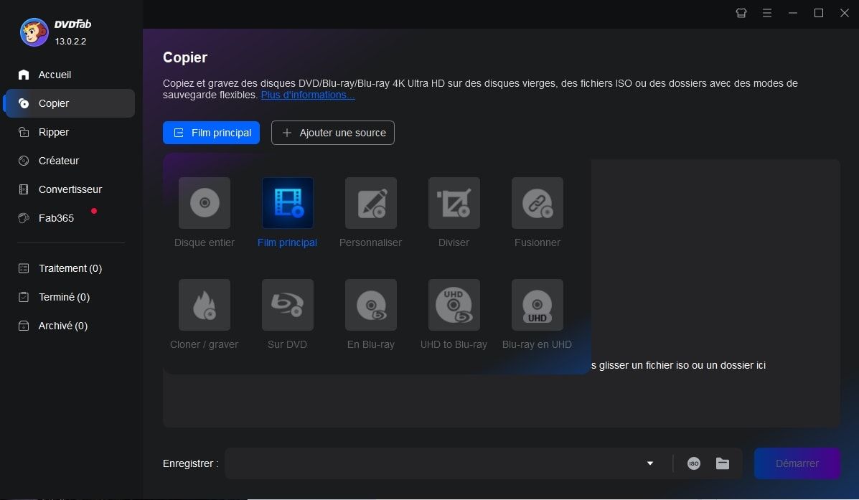Open the Créateur module
859x500 pixels.
coord(69,161)
